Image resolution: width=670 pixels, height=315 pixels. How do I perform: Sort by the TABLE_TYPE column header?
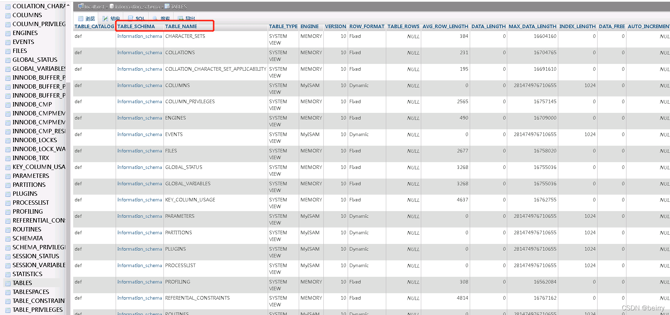283,26
